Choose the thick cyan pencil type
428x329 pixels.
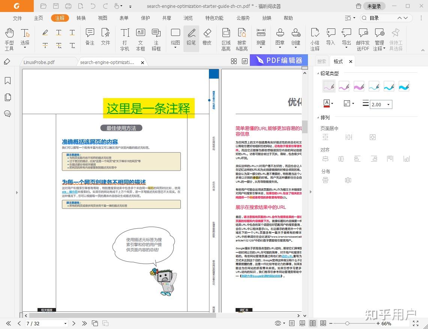[404, 86]
